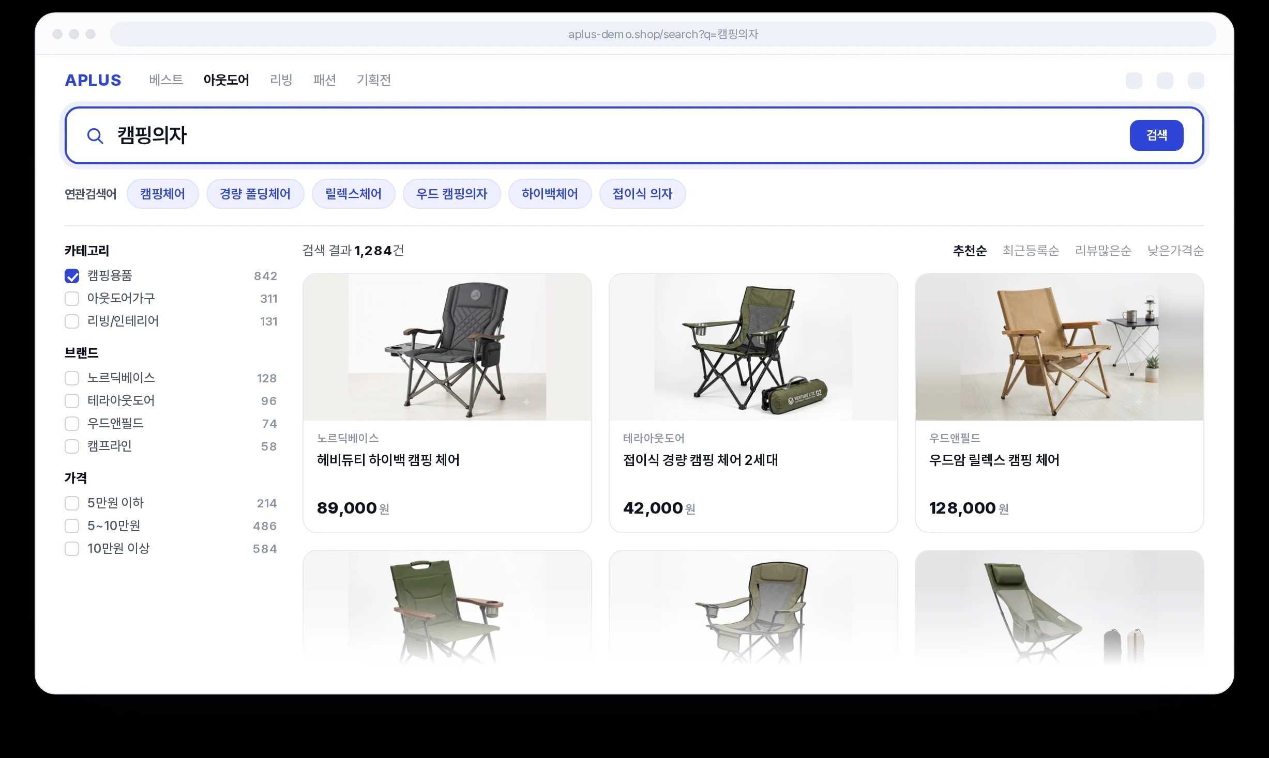
Task: Check the 5~10만원 price checkbox
Action: pos(72,526)
